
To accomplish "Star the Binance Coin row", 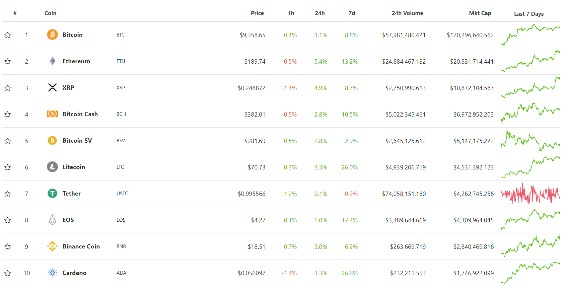I will (x=8, y=246).
